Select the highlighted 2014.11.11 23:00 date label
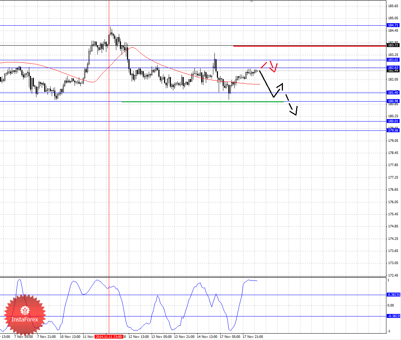This screenshot has width=401, height=340. point(109,337)
